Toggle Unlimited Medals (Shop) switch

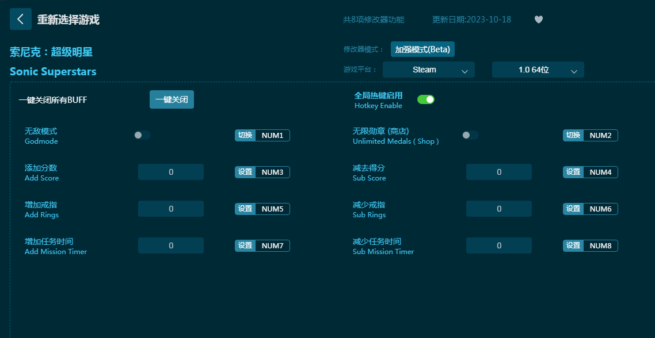(x=470, y=135)
